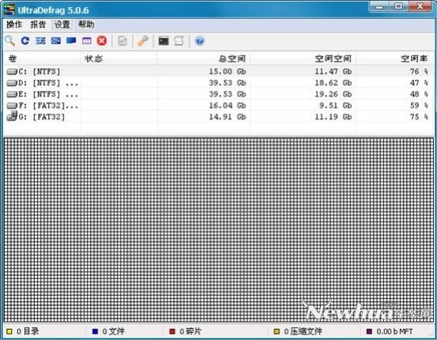Run Full optimization blue screen icon
Viewport: 437px width, 340px height.
(x=71, y=41)
